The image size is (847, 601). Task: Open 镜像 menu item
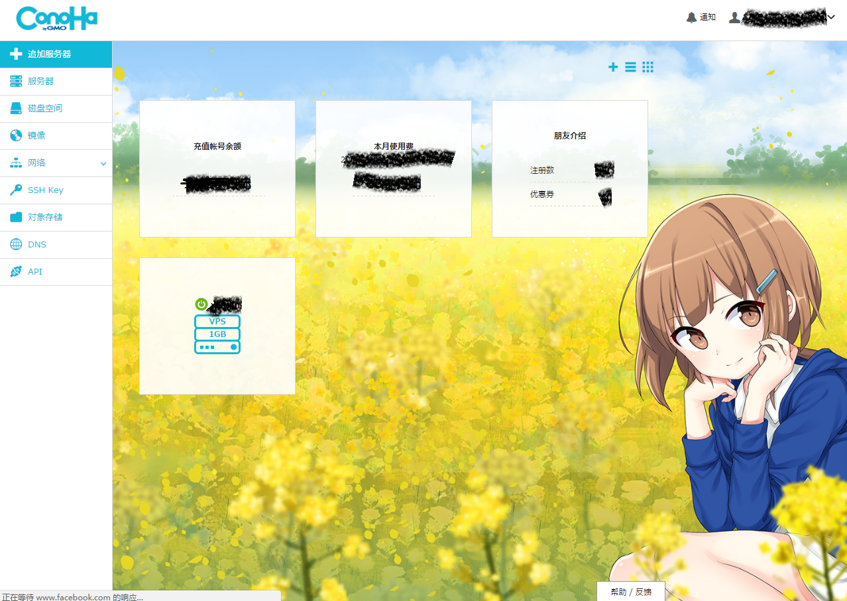tap(36, 135)
